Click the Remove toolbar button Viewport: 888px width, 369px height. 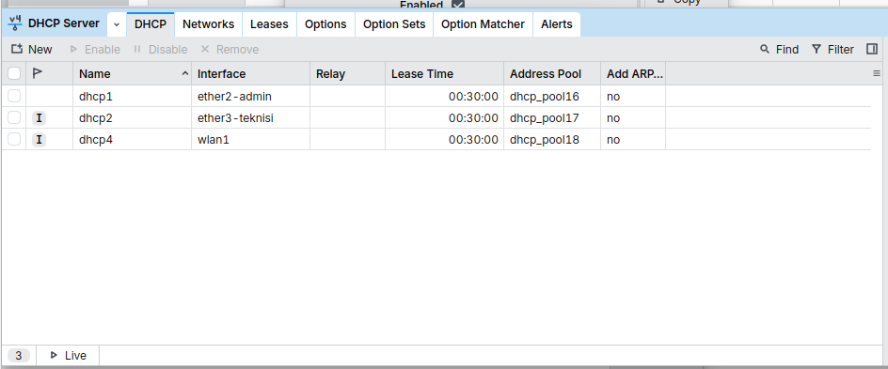pos(230,49)
